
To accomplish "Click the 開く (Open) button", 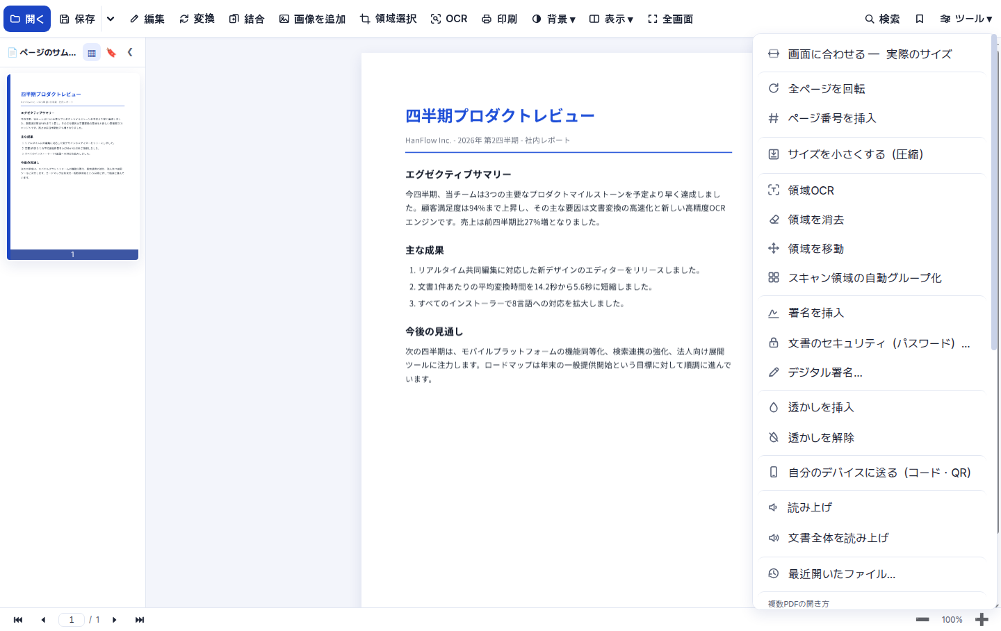I will [27, 19].
